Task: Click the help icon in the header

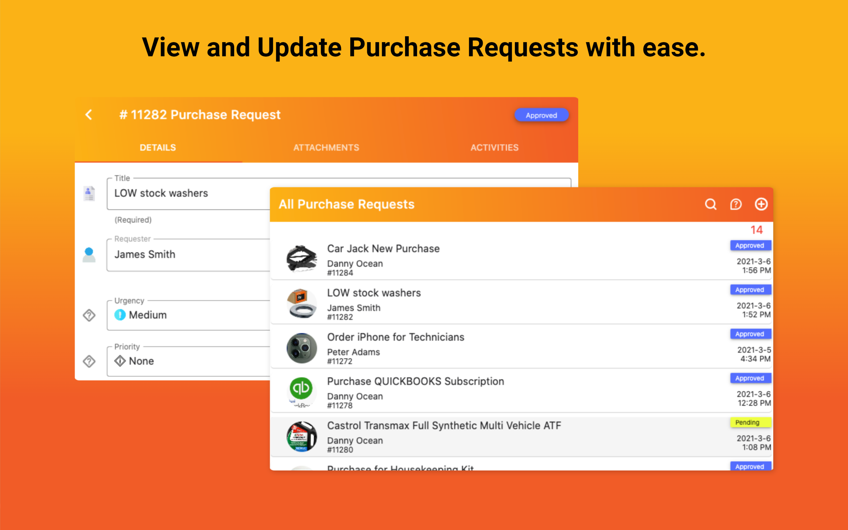Action: (736, 204)
